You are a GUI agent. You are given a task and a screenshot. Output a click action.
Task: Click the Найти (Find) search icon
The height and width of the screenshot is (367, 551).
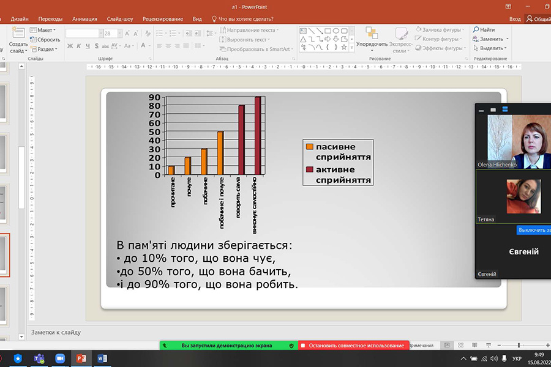(x=476, y=29)
